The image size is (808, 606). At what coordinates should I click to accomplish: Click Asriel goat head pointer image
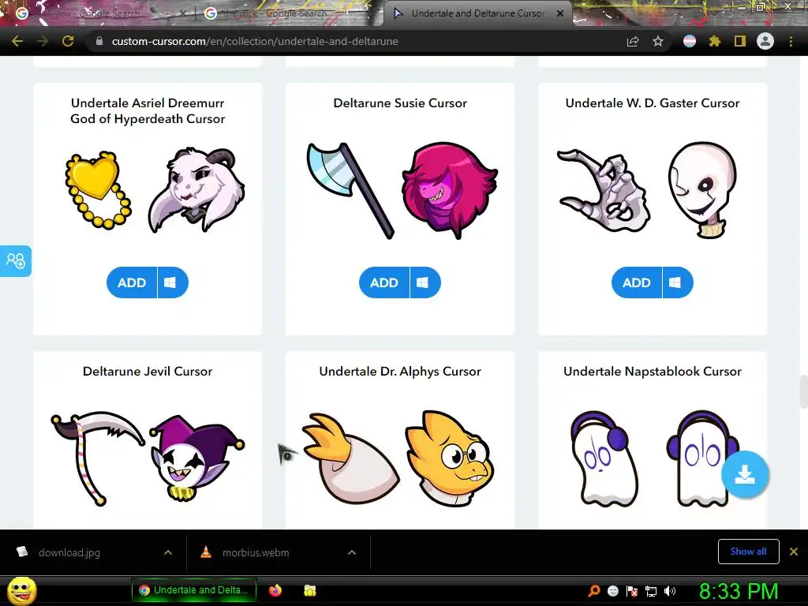tap(196, 189)
